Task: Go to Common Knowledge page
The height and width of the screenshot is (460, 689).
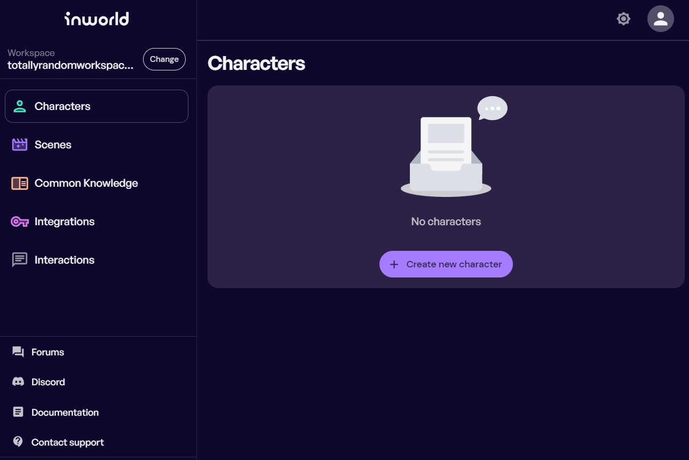Action: [86, 183]
